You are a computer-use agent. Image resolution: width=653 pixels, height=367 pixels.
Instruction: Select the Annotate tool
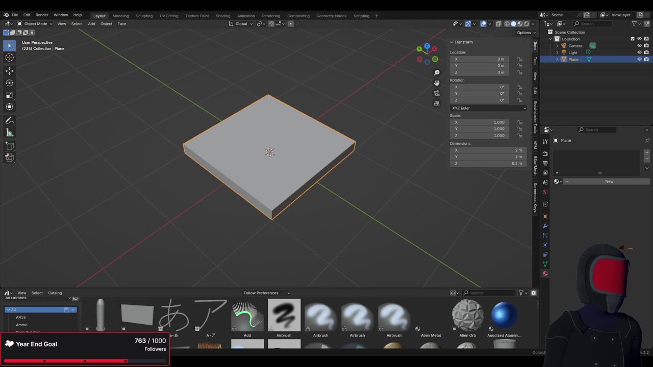tap(9, 120)
